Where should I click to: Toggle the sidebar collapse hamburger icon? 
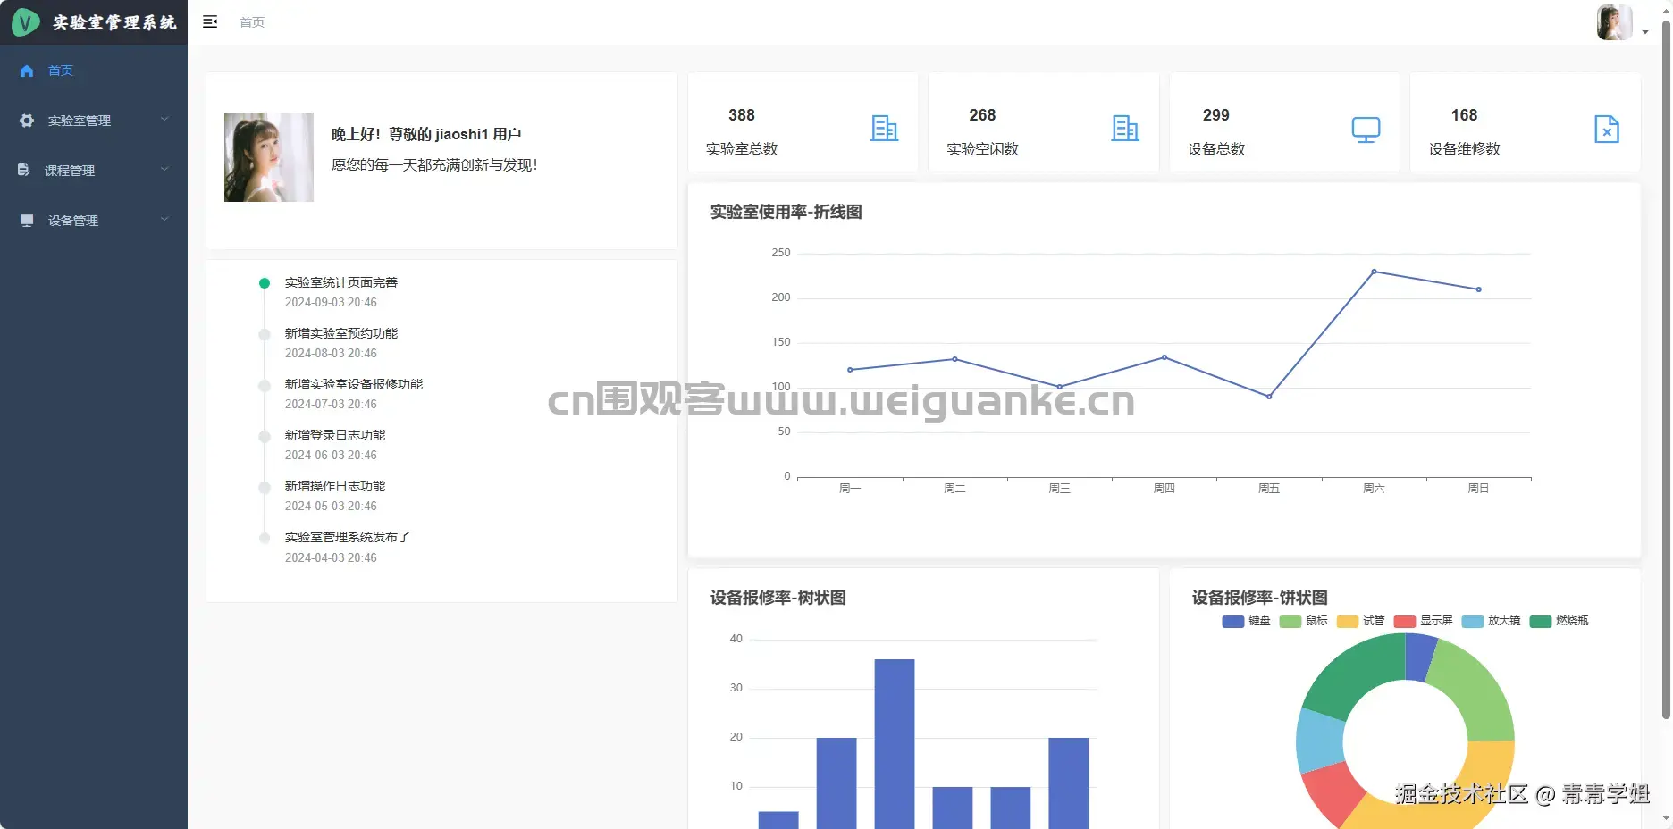[x=210, y=21]
